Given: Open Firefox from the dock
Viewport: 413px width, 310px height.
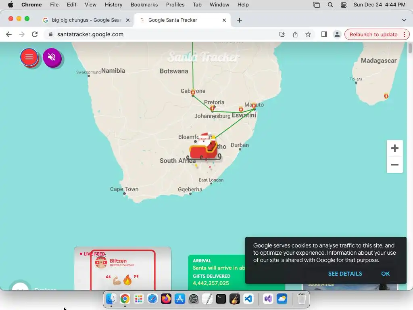Looking at the screenshot, I should point(166,299).
